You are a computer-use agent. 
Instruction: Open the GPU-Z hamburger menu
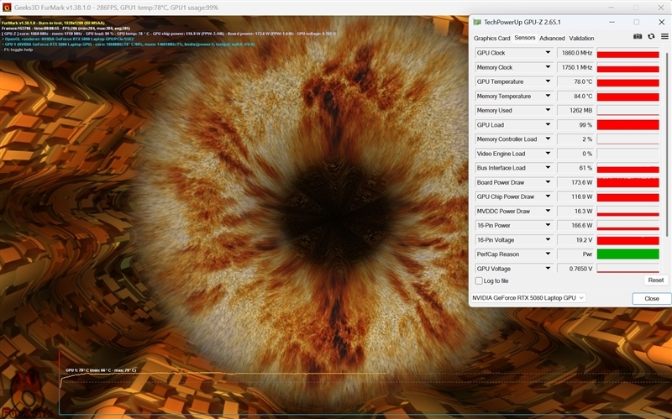(x=664, y=37)
